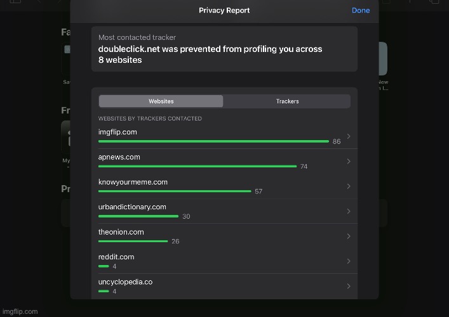Expand apnews.com row chevron
The image size is (449, 317).
(349, 162)
